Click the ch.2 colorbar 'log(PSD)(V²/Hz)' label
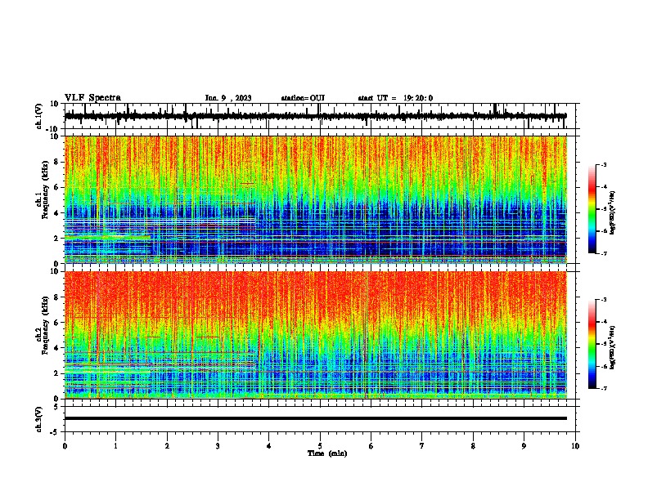The width and height of the screenshot is (648, 500). point(613,347)
